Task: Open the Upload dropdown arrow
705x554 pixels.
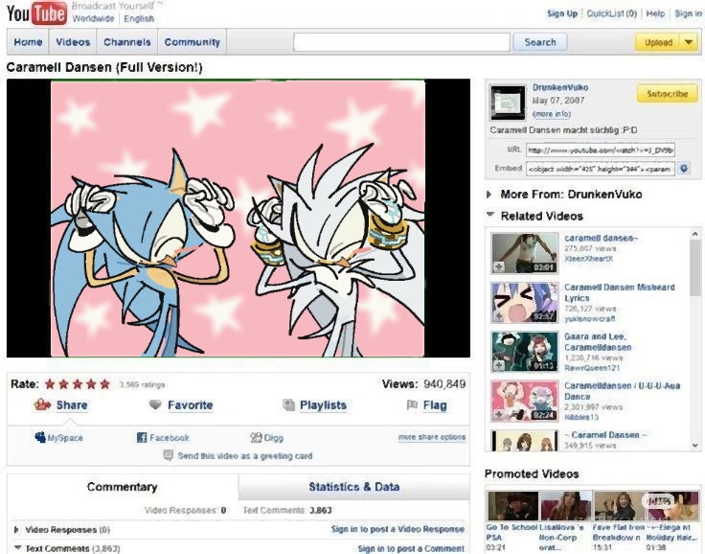Action: click(689, 42)
